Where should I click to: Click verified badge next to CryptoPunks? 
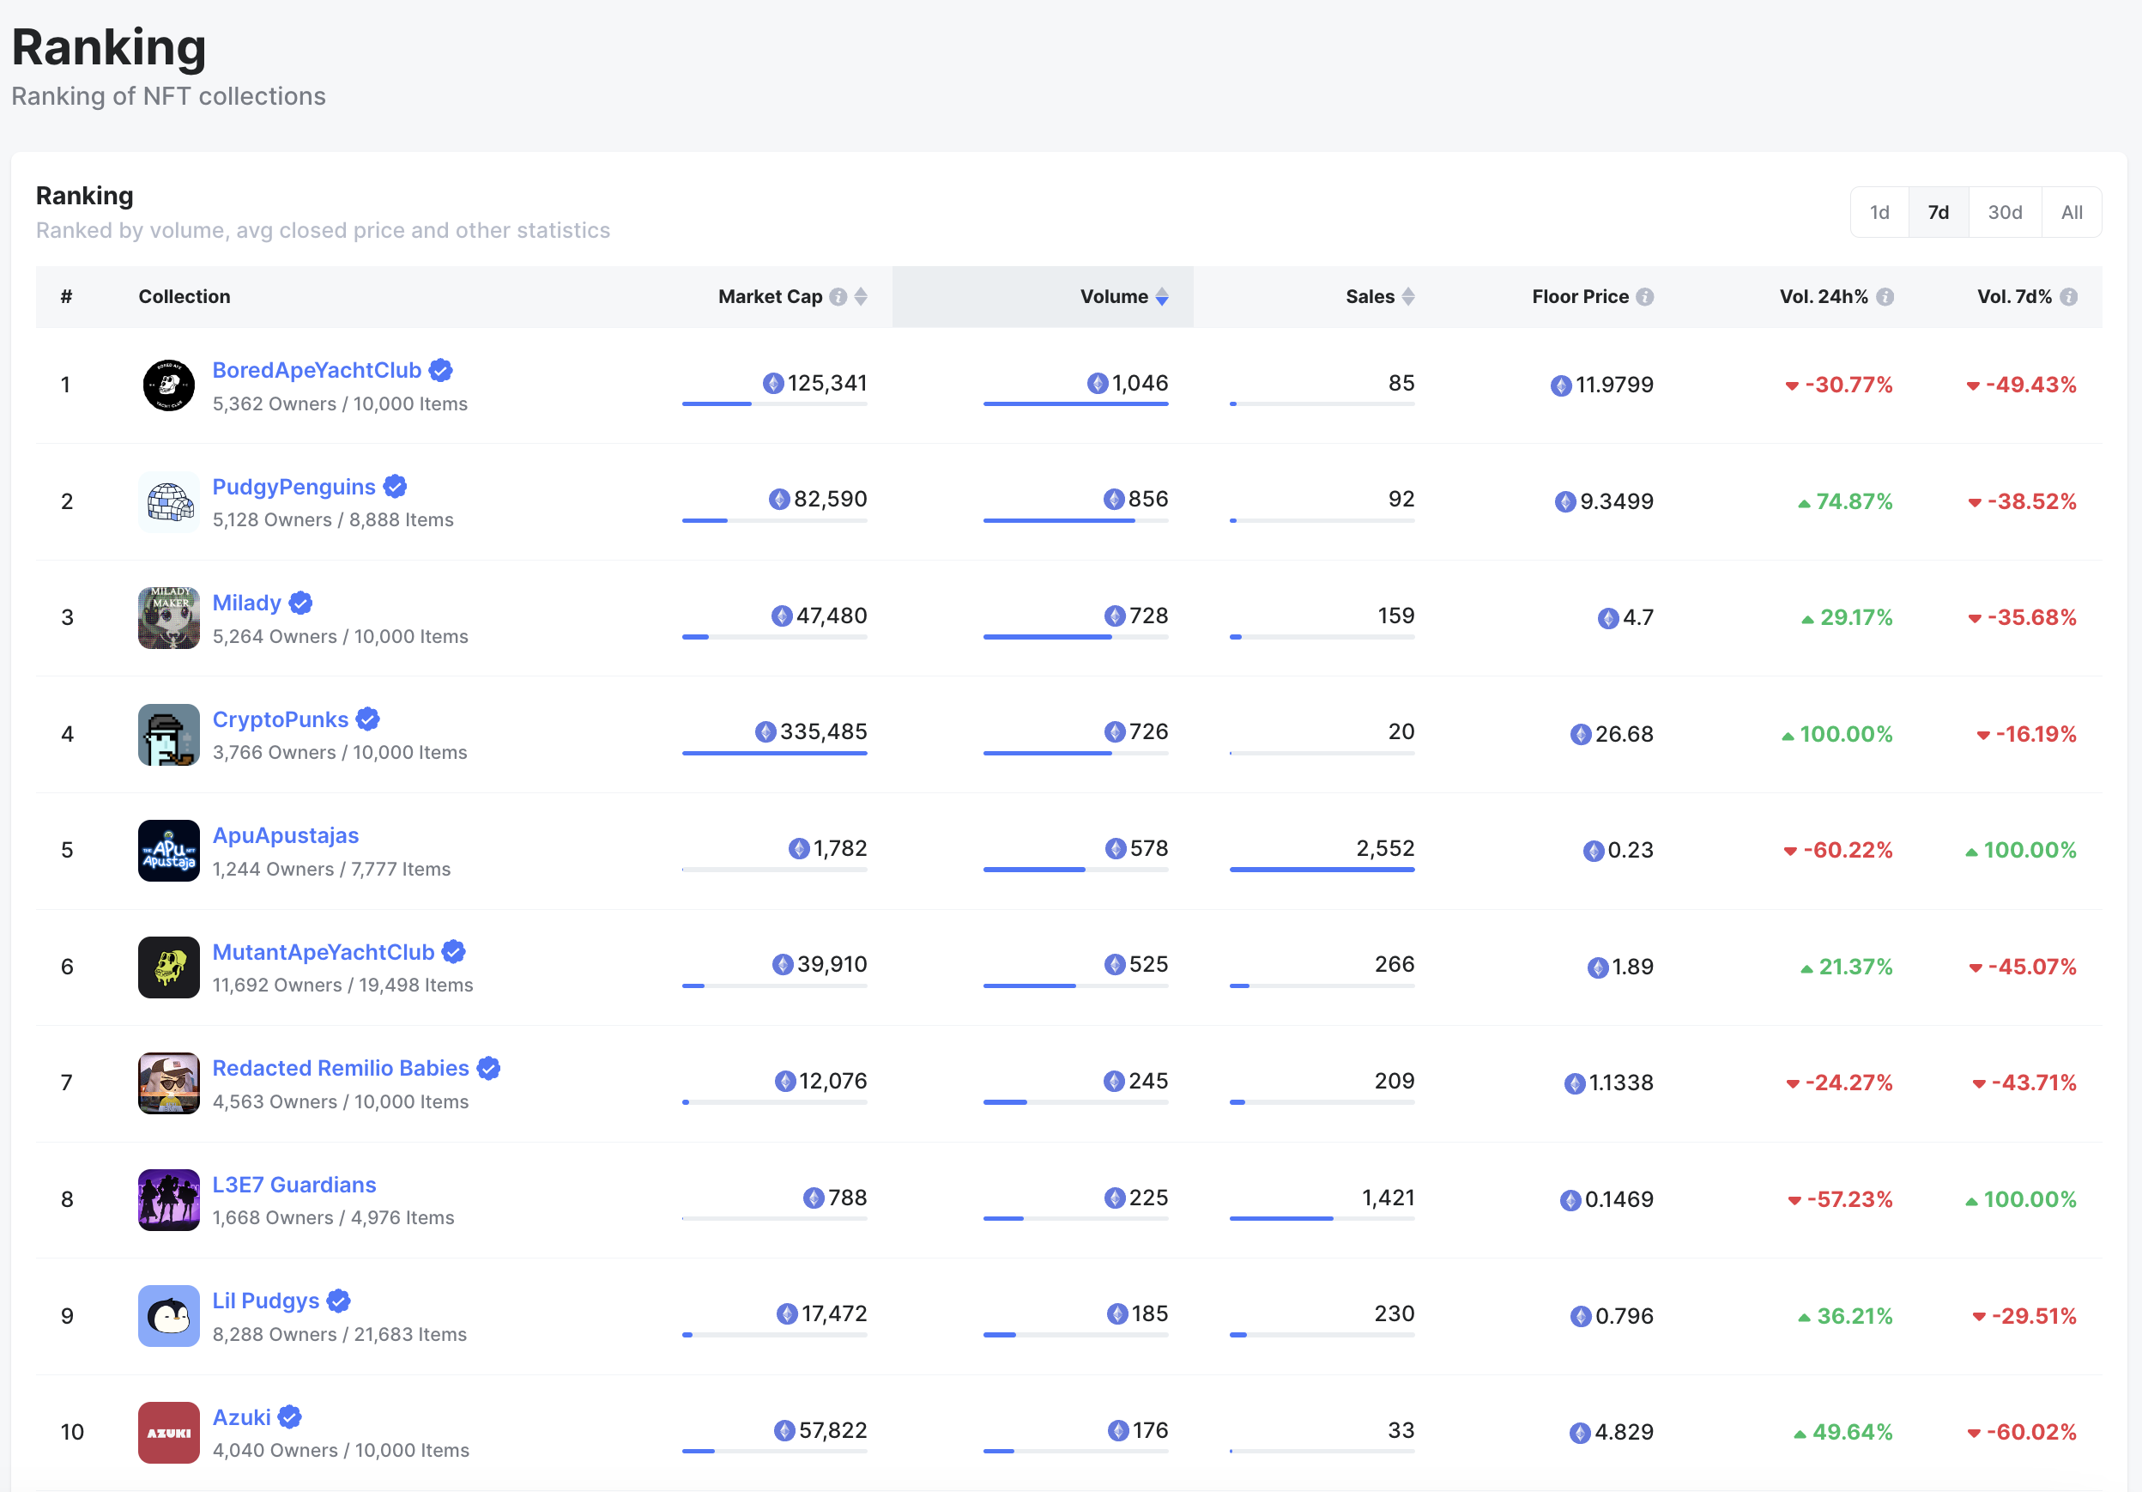coord(368,719)
